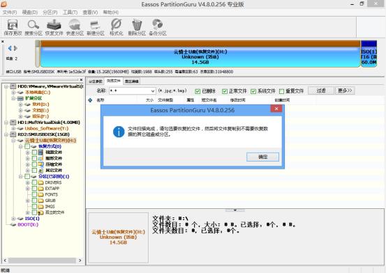Open the file name filter dropdown
This screenshot has width=386, height=273.
[x=153, y=91]
